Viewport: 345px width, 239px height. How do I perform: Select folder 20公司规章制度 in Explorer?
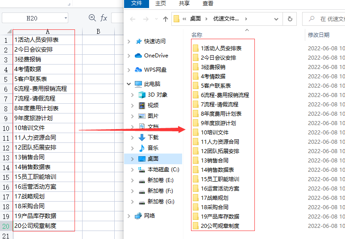point(220,226)
